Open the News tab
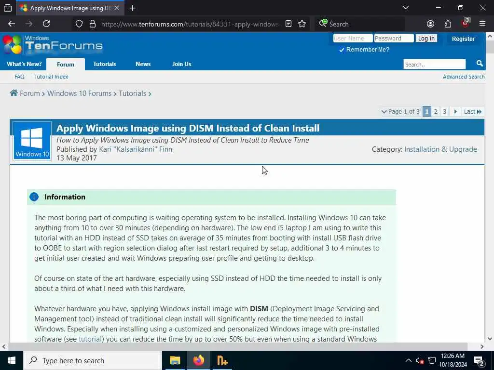The image size is (494, 370). point(143,64)
